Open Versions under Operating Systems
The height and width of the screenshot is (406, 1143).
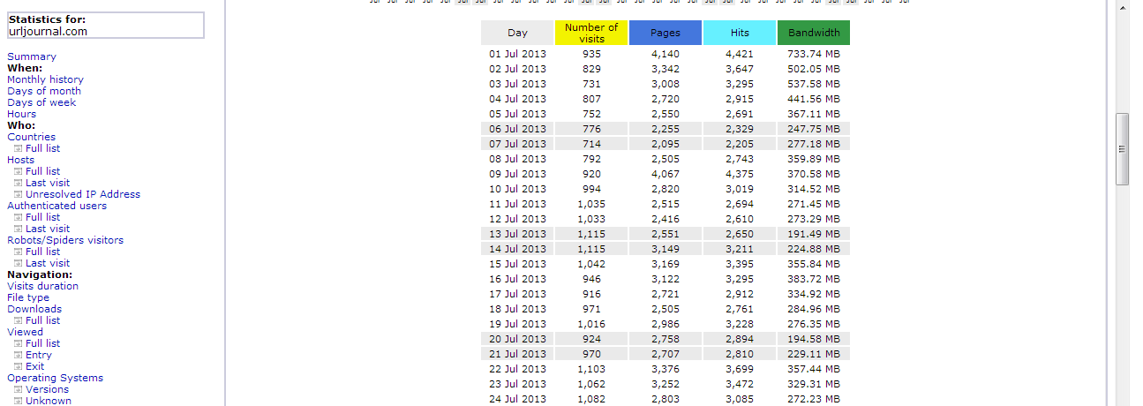coord(47,389)
